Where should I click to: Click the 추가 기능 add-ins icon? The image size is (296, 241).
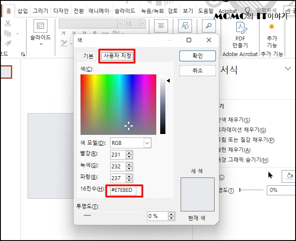[272, 27]
